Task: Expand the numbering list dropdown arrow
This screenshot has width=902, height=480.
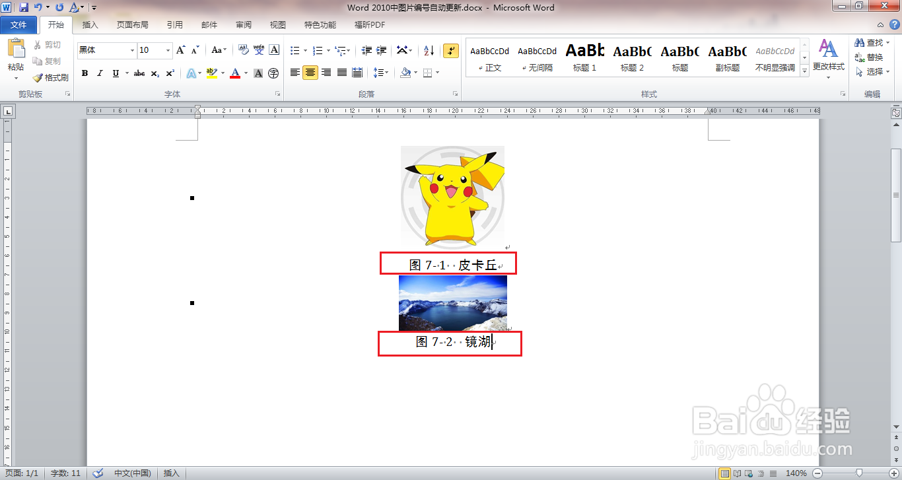Action: [327, 50]
